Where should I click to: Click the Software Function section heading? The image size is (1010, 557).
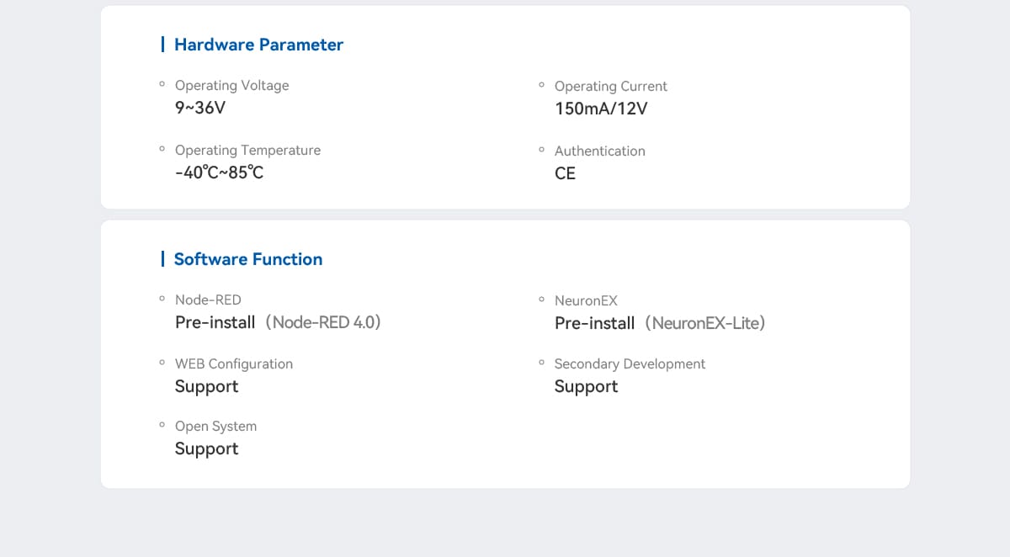[x=247, y=259]
